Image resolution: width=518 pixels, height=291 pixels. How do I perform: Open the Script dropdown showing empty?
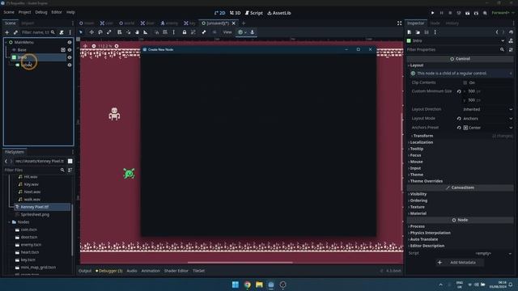[487, 253]
